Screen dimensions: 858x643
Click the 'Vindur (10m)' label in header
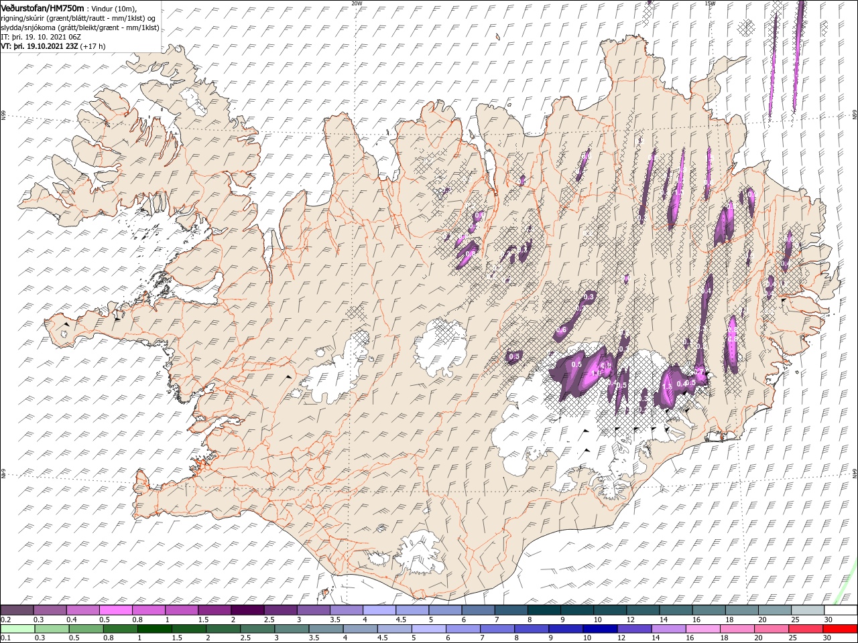tap(114, 8)
